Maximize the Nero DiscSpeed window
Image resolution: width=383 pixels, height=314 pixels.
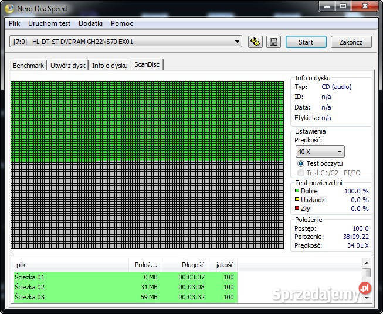[x=343, y=6]
